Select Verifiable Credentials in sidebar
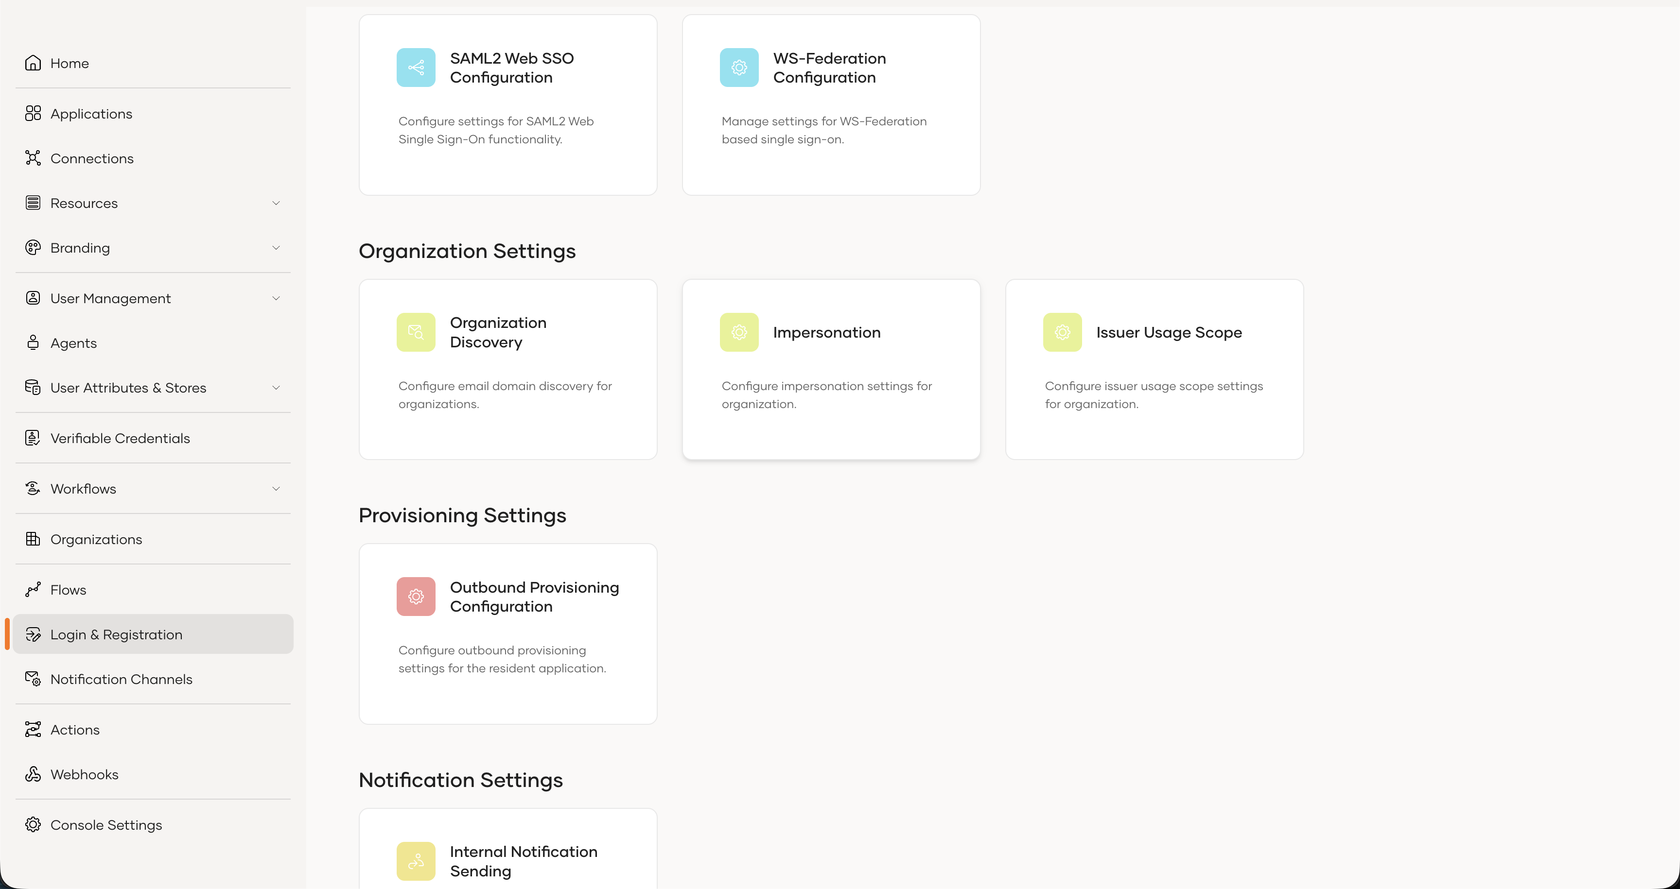Viewport: 1680px width, 889px height. click(120, 439)
